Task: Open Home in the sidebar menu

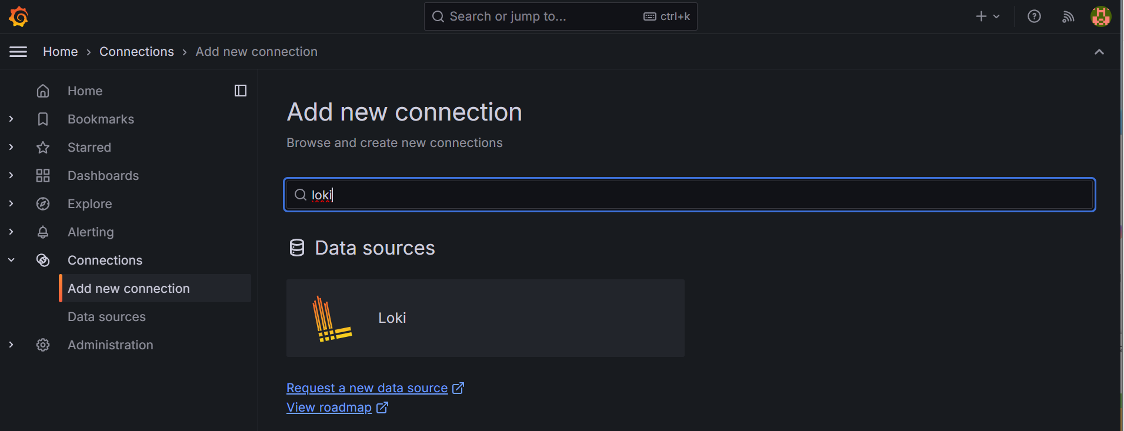Action: click(x=85, y=91)
